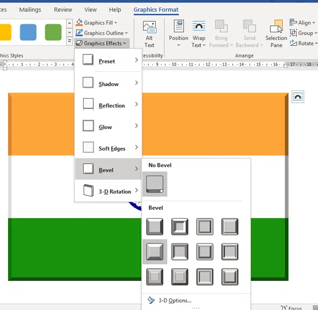Click the right indent marker on ruler
The height and width of the screenshot is (310, 318).
pyautogui.click(x=286, y=66)
